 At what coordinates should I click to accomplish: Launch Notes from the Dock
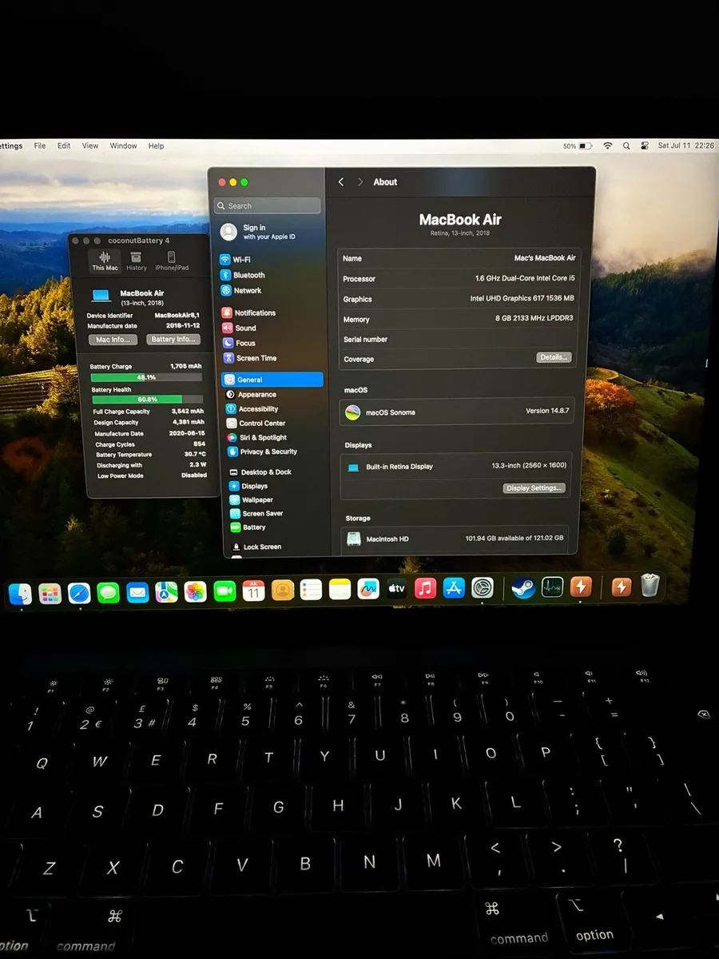coord(340,590)
